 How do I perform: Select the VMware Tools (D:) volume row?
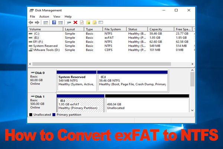(x=111, y=50)
